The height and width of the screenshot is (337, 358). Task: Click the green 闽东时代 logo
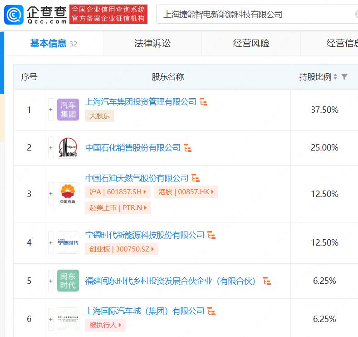tap(68, 281)
